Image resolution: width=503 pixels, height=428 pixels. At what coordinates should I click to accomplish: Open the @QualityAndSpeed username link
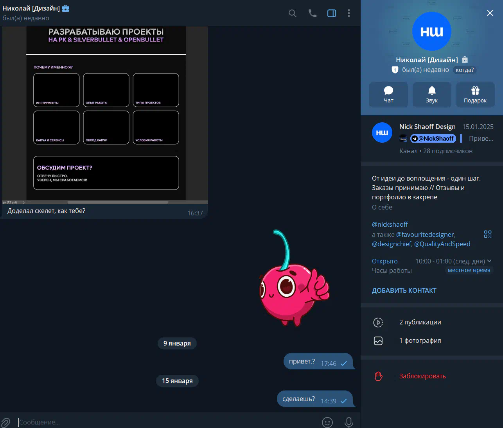coord(442,244)
